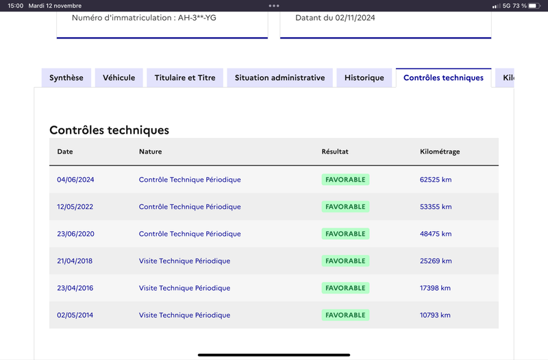The image size is (548, 360).
Task: Click Visite Technique Périodique in 2014 row
Action: 184,315
